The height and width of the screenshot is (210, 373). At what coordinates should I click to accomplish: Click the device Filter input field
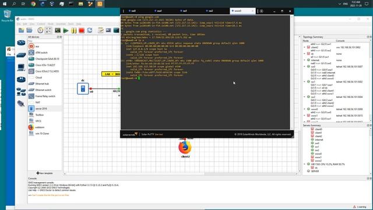pos(45,41)
